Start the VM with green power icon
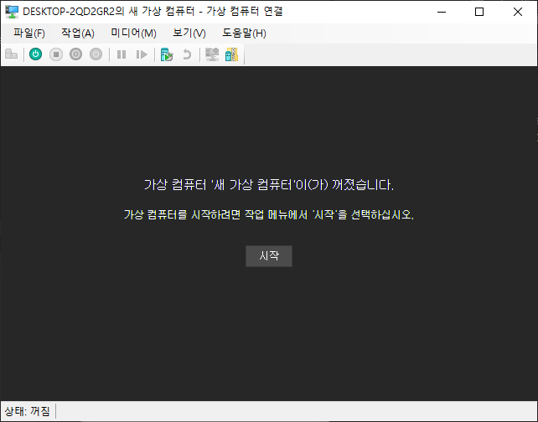The image size is (538, 422). (x=36, y=54)
